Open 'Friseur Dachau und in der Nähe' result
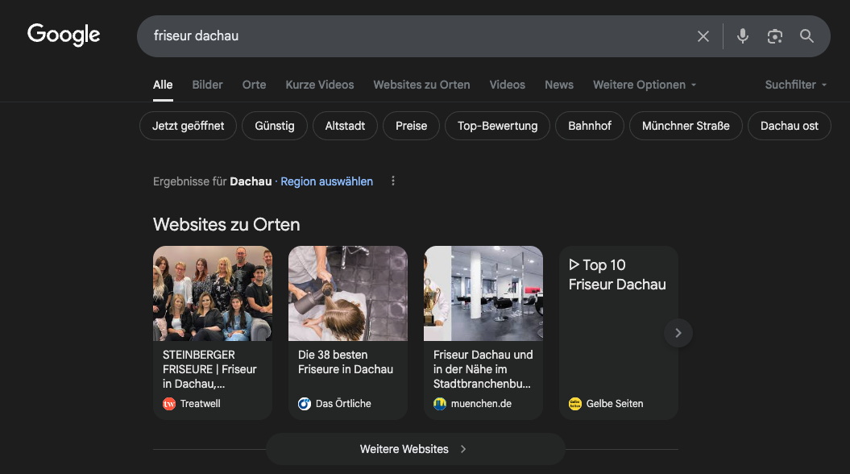850x474 pixels. [x=483, y=369]
